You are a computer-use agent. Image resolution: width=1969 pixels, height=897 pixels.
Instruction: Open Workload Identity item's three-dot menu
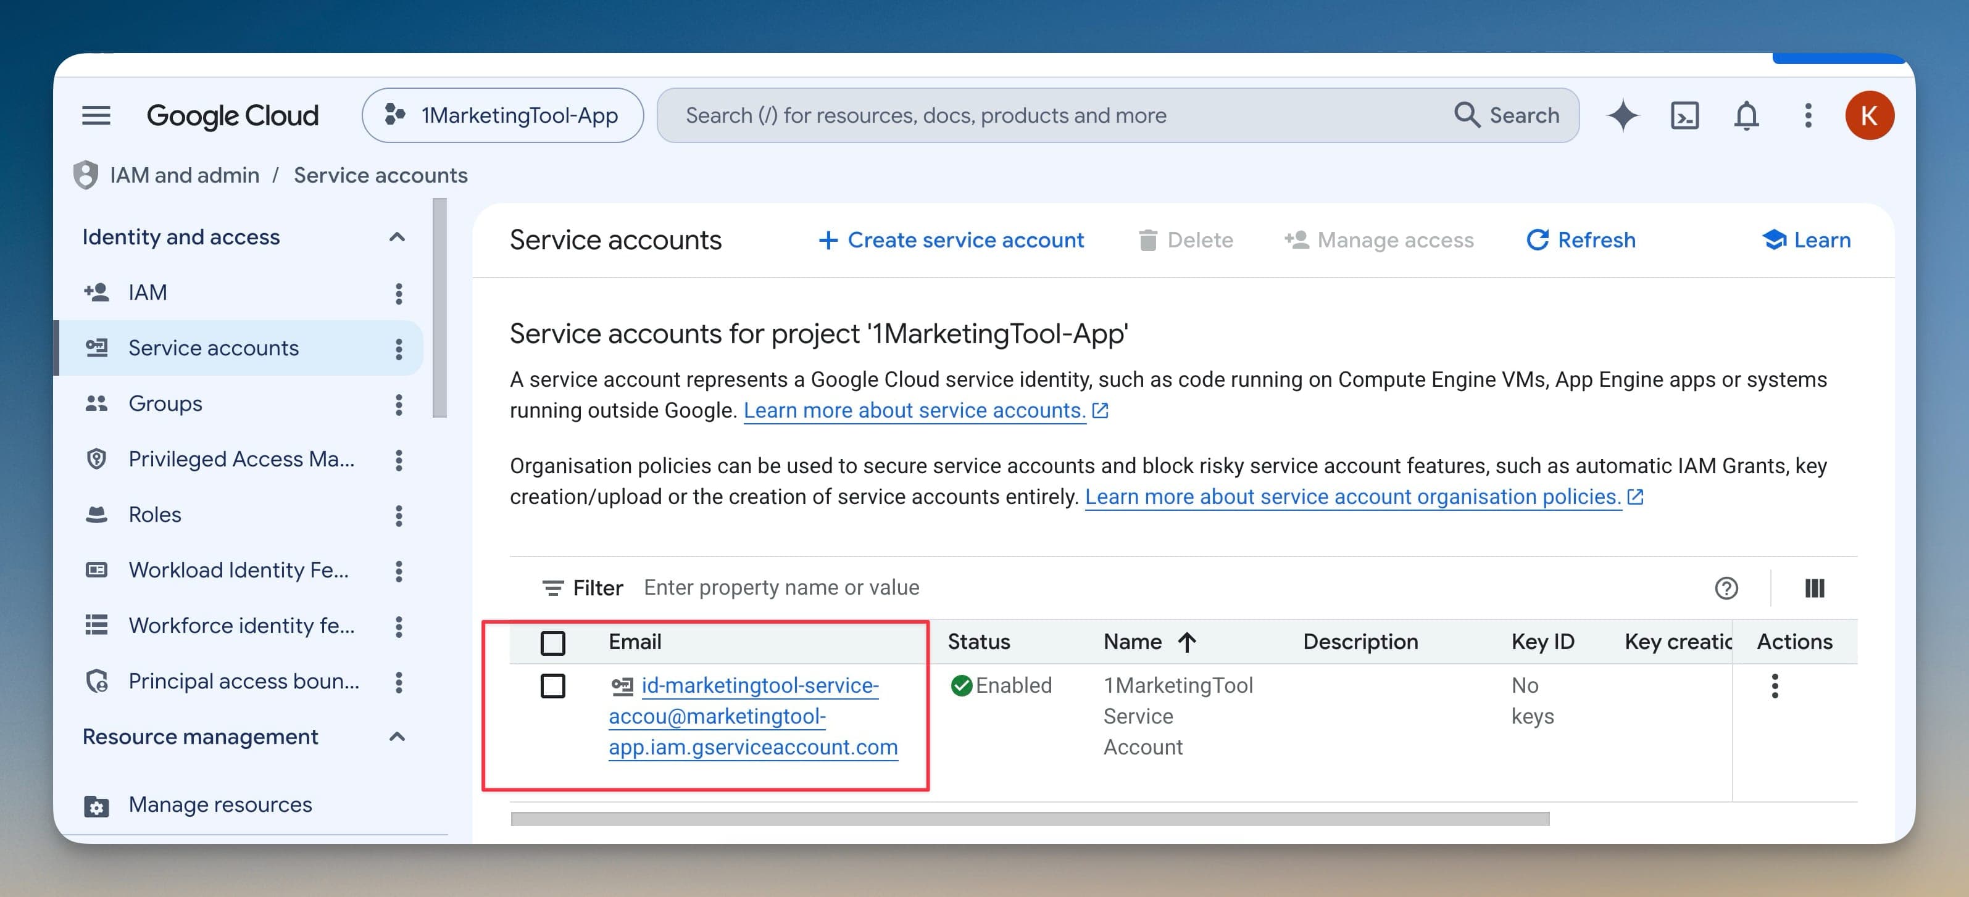(x=398, y=571)
